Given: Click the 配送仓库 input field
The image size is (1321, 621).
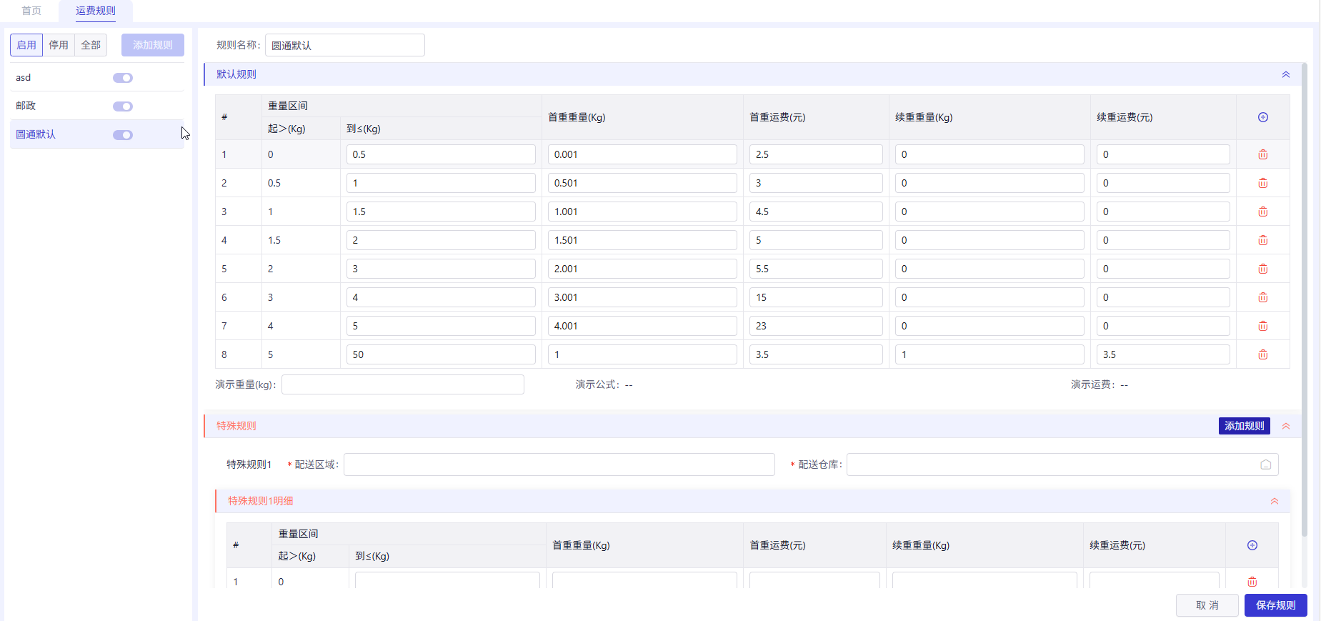Looking at the screenshot, I should tap(1062, 464).
